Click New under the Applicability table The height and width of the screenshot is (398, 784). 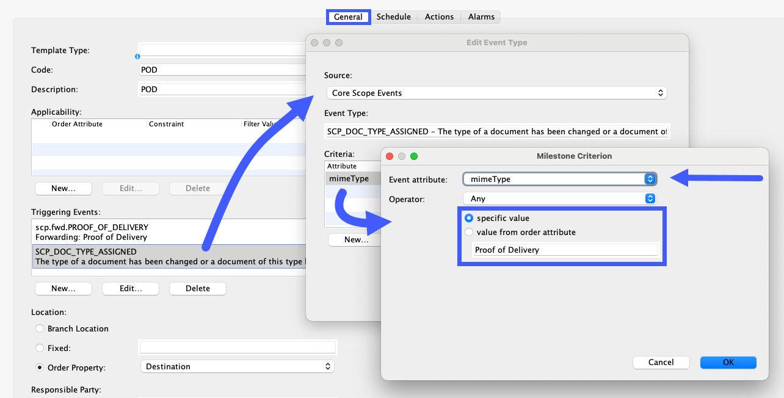[63, 188]
